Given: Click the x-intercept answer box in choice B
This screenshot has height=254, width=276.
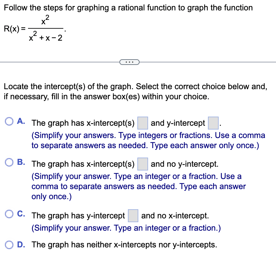Looking at the screenshot, I should coord(143,164).
